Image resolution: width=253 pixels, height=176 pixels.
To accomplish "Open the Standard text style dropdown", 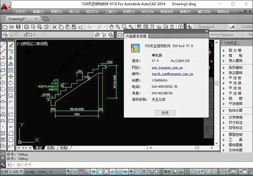I will point(225,27).
